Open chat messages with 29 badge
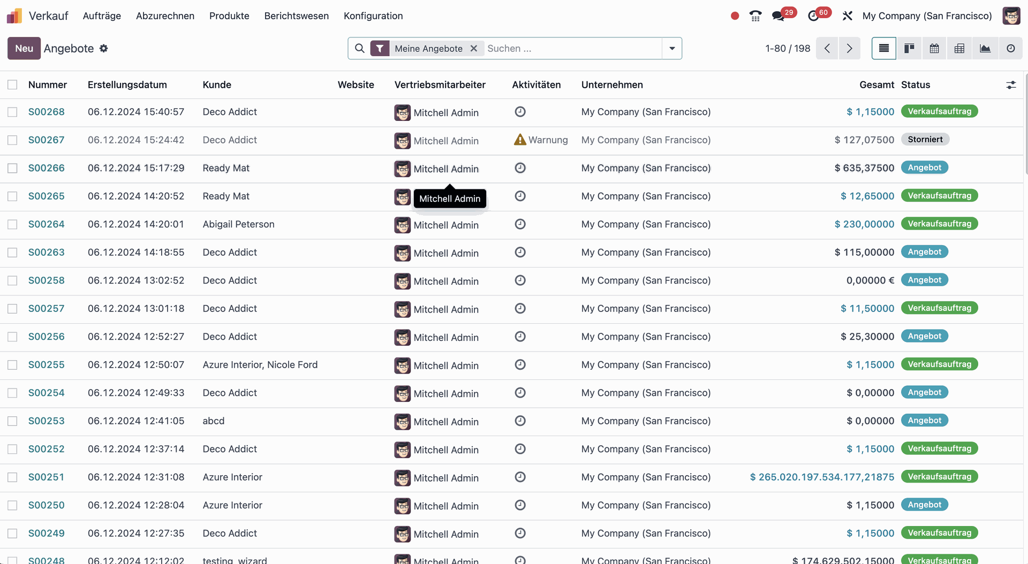Image resolution: width=1028 pixels, height=564 pixels. [x=778, y=16]
